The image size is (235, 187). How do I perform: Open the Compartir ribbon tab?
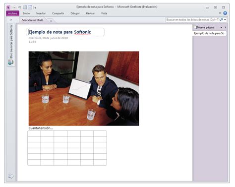[58, 13]
